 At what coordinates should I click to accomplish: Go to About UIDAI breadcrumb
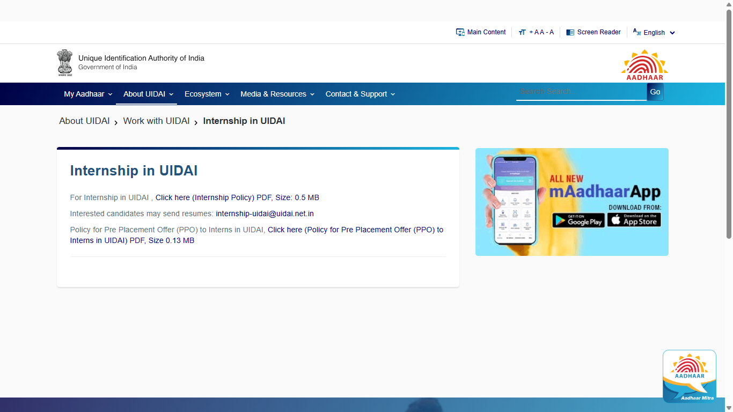coord(84,121)
